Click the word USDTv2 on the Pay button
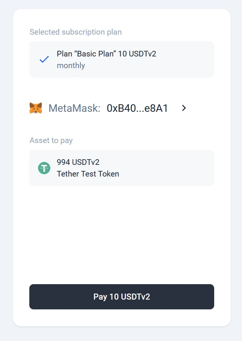 (135, 297)
